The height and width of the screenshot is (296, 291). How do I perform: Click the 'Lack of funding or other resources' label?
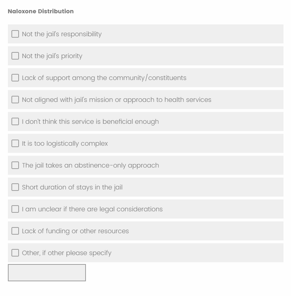click(x=75, y=231)
